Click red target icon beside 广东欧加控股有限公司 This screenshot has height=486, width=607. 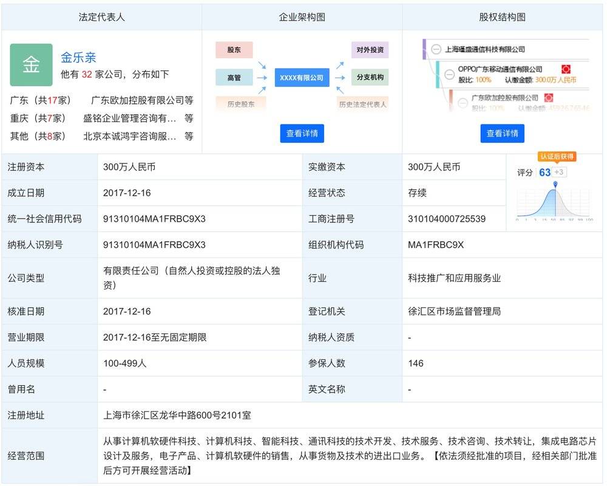point(548,98)
